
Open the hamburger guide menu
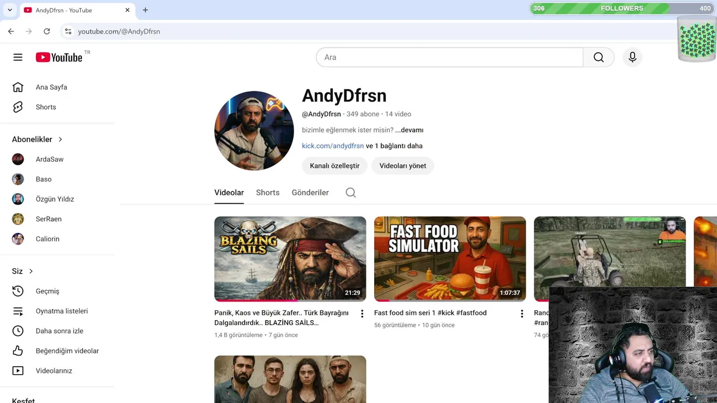coord(18,57)
